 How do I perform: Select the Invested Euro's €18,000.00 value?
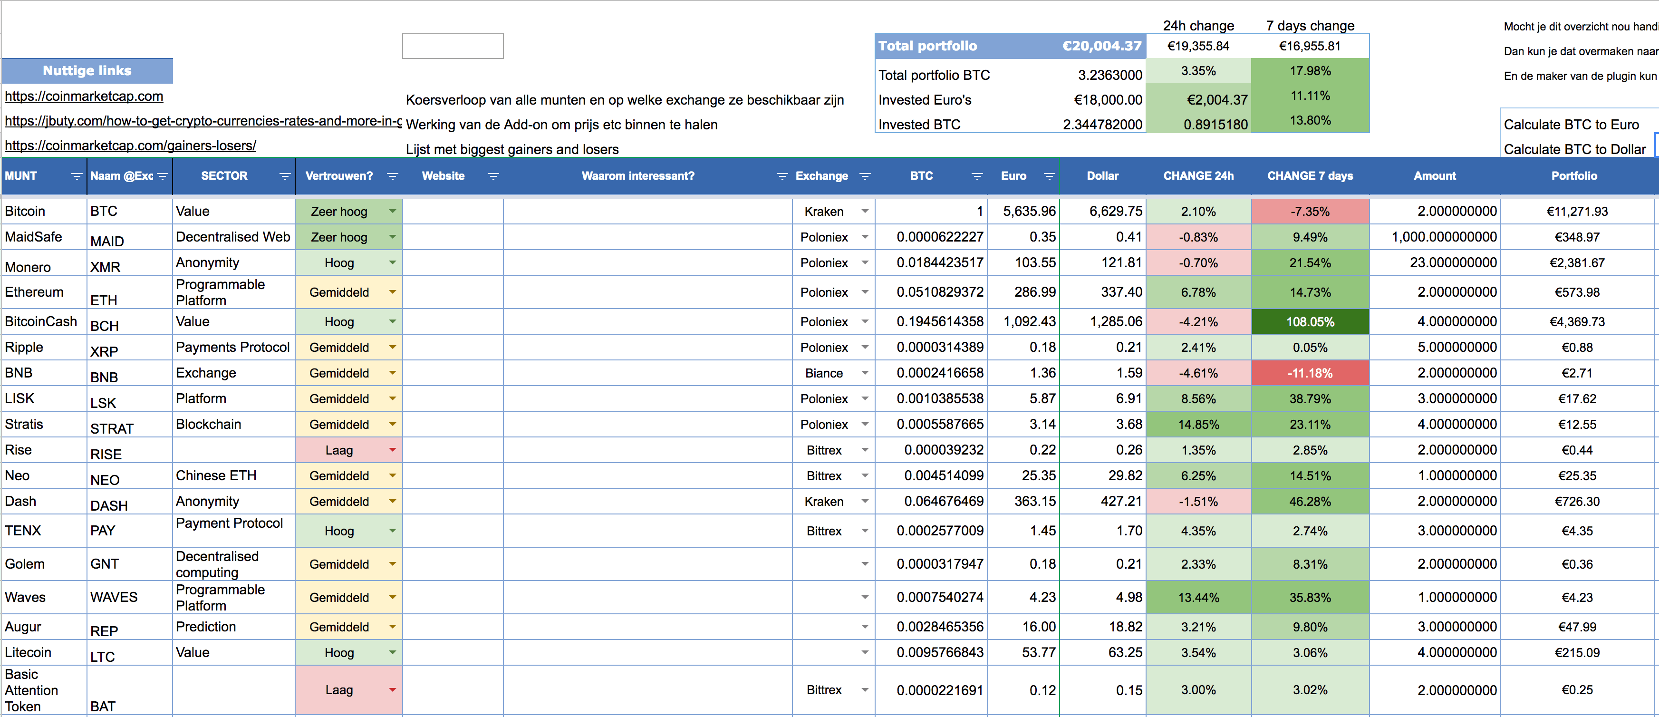point(1108,100)
